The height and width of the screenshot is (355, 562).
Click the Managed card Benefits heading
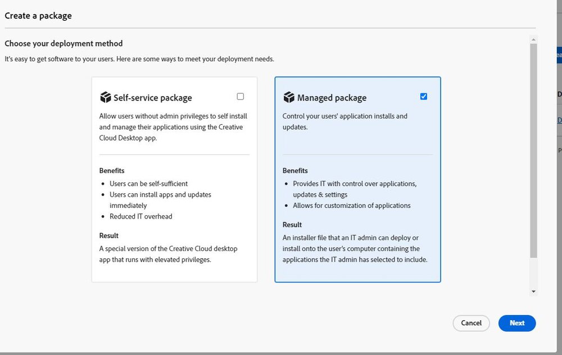coord(295,171)
